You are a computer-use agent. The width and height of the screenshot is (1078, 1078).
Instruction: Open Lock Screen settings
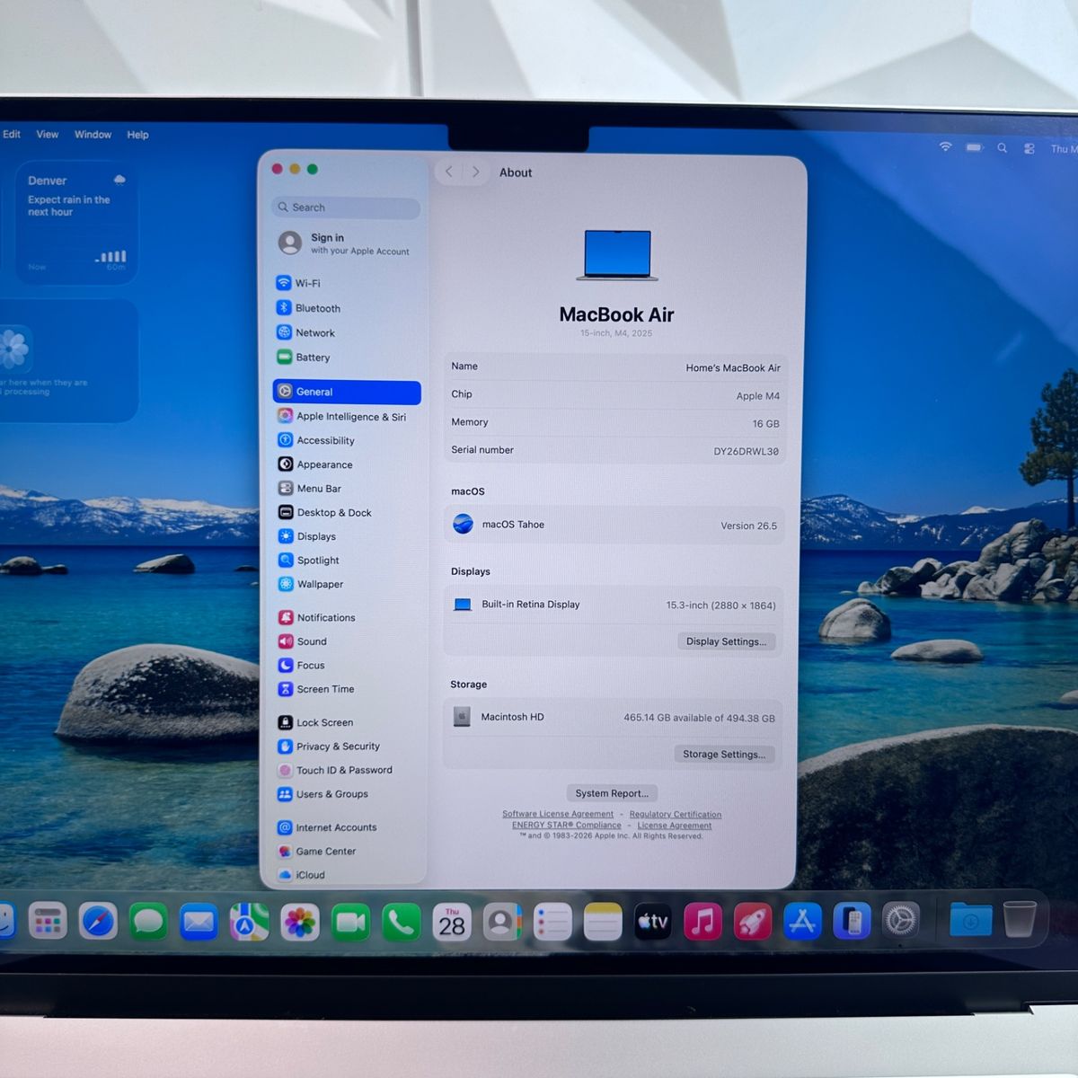[x=347, y=722]
